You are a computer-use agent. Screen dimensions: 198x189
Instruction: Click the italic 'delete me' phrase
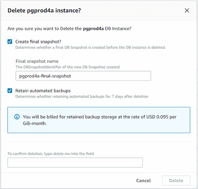(x=61, y=154)
